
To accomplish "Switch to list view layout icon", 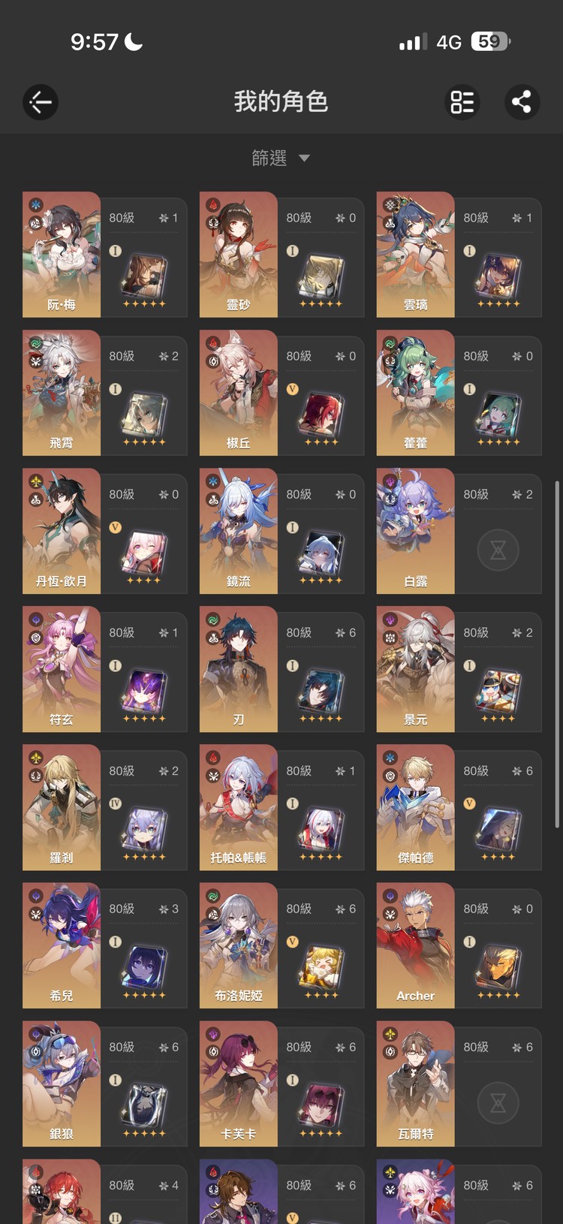I will [x=462, y=102].
